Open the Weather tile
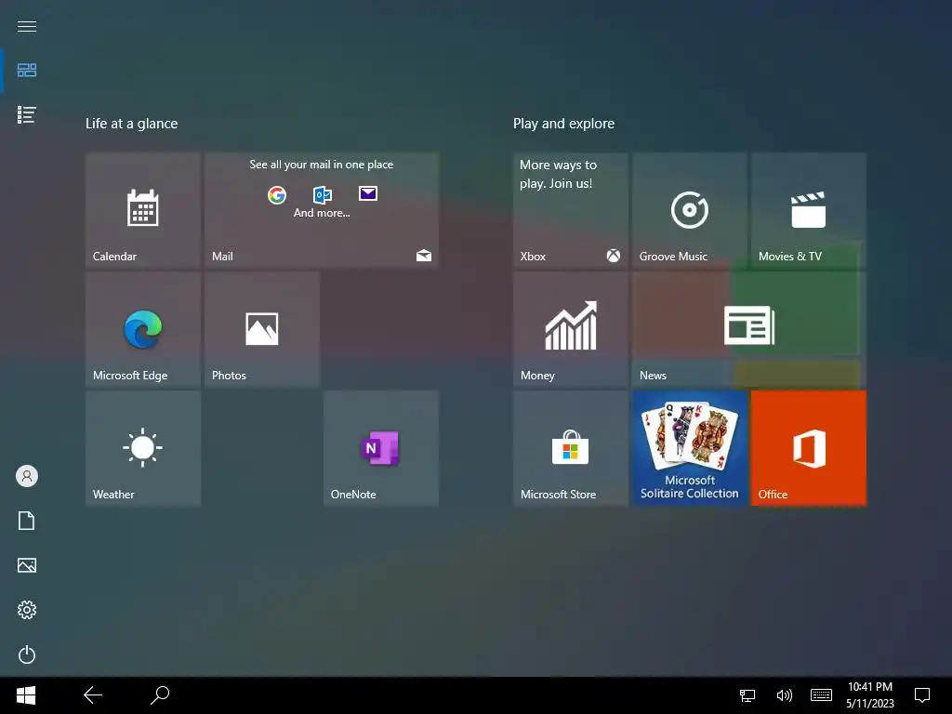The height and width of the screenshot is (714, 952). [x=143, y=447]
